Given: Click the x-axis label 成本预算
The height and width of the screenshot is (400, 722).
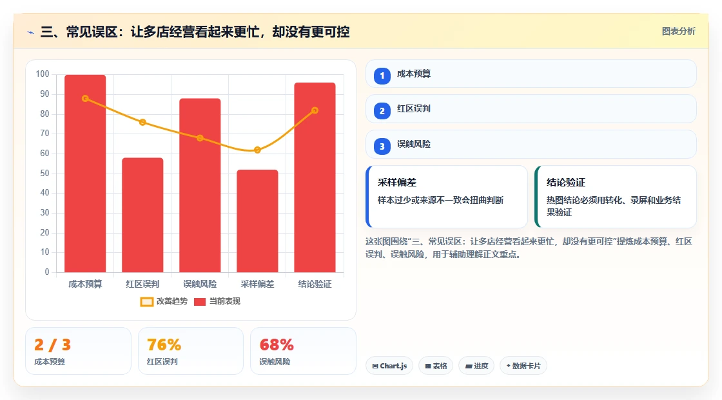Looking at the screenshot, I should [85, 285].
